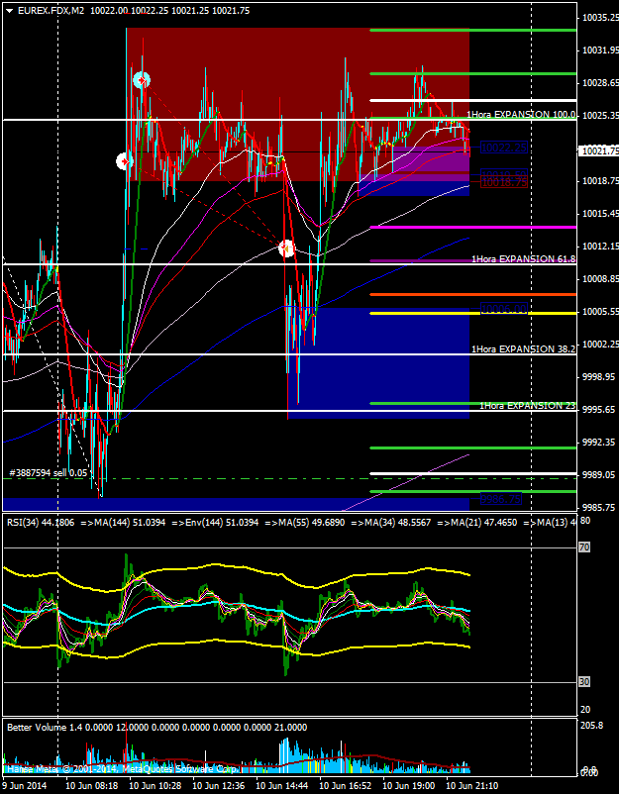This screenshot has height=794, width=619.
Task: Click the 1Hora EXPANSION 100.0 label
Action: click(x=521, y=115)
